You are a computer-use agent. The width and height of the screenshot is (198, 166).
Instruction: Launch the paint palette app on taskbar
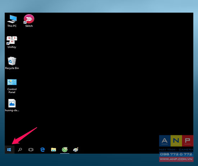coord(76,150)
